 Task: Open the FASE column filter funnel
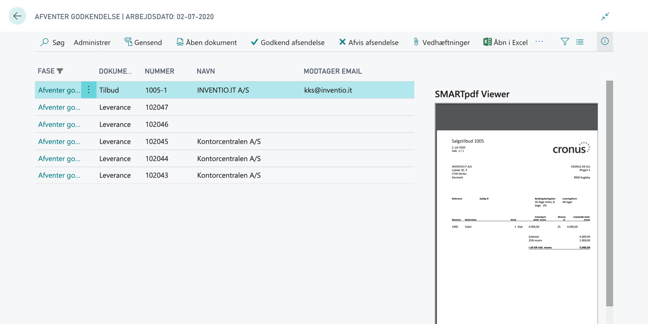[60, 71]
